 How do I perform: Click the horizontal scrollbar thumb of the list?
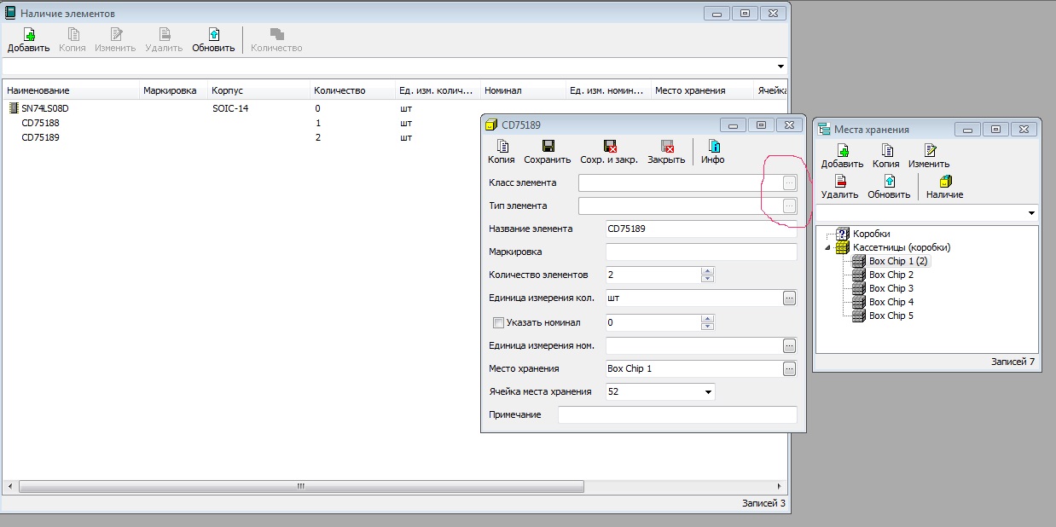[300, 486]
